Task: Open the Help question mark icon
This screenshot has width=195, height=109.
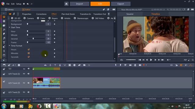Action: [24, 4]
